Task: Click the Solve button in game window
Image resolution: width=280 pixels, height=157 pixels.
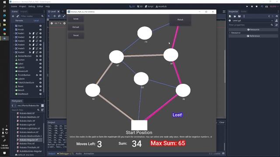Action: [76, 19]
